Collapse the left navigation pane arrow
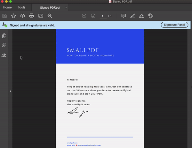Viewport: 192px width, 148px height. [x=11, y=91]
